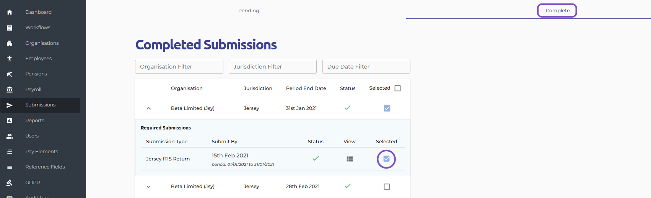Click Beta Limited (Jsy) in the 31st Jan row
651x198 pixels.
tap(192, 108)
